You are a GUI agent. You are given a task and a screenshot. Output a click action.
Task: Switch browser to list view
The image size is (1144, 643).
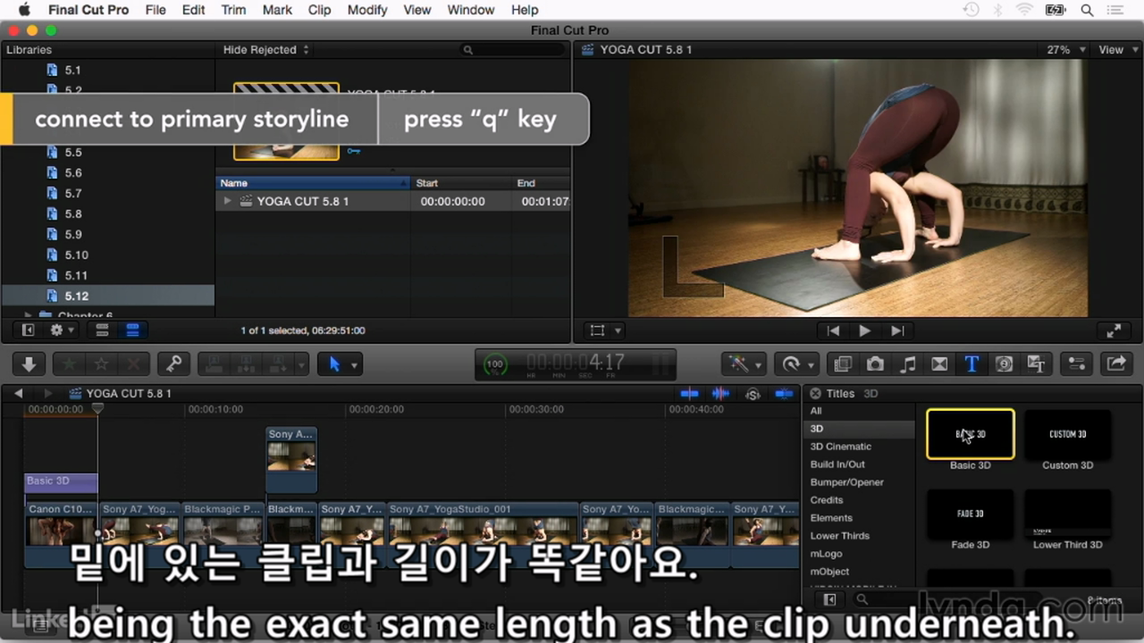click(x=132, y=330)
